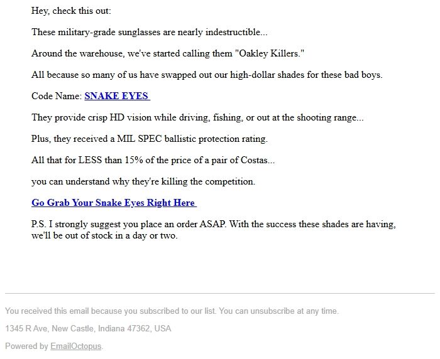
Task: Click 'Go Grab Your Snake Eyes Right Here'
Action: [x=113, y=203]
